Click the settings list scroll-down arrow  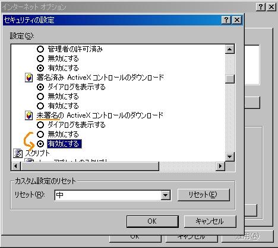point(230,157)
